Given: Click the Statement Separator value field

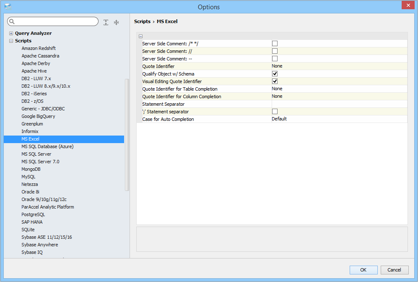Looking at the screenshot, I should pos(339,104).
